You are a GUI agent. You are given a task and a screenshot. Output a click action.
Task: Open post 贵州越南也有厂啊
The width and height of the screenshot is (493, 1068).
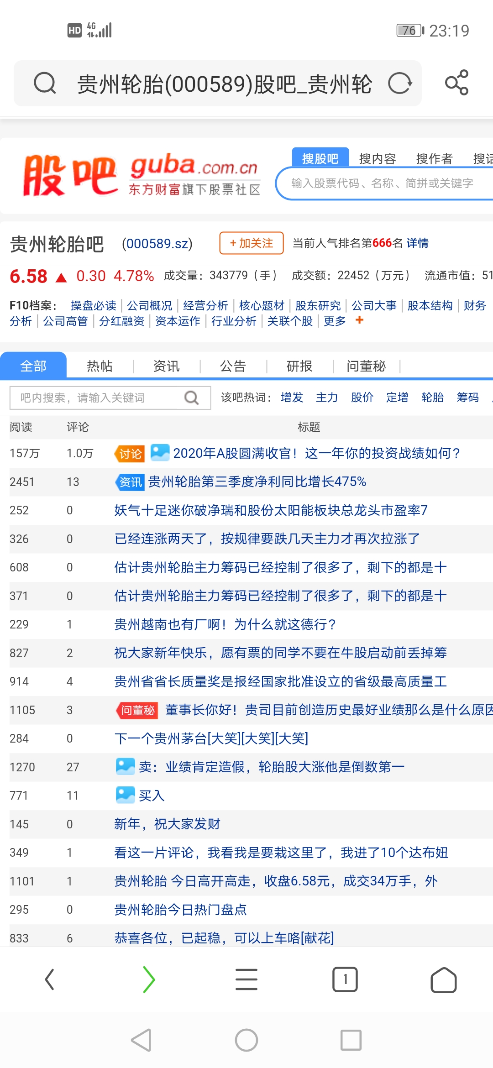(x=226, y=624)
